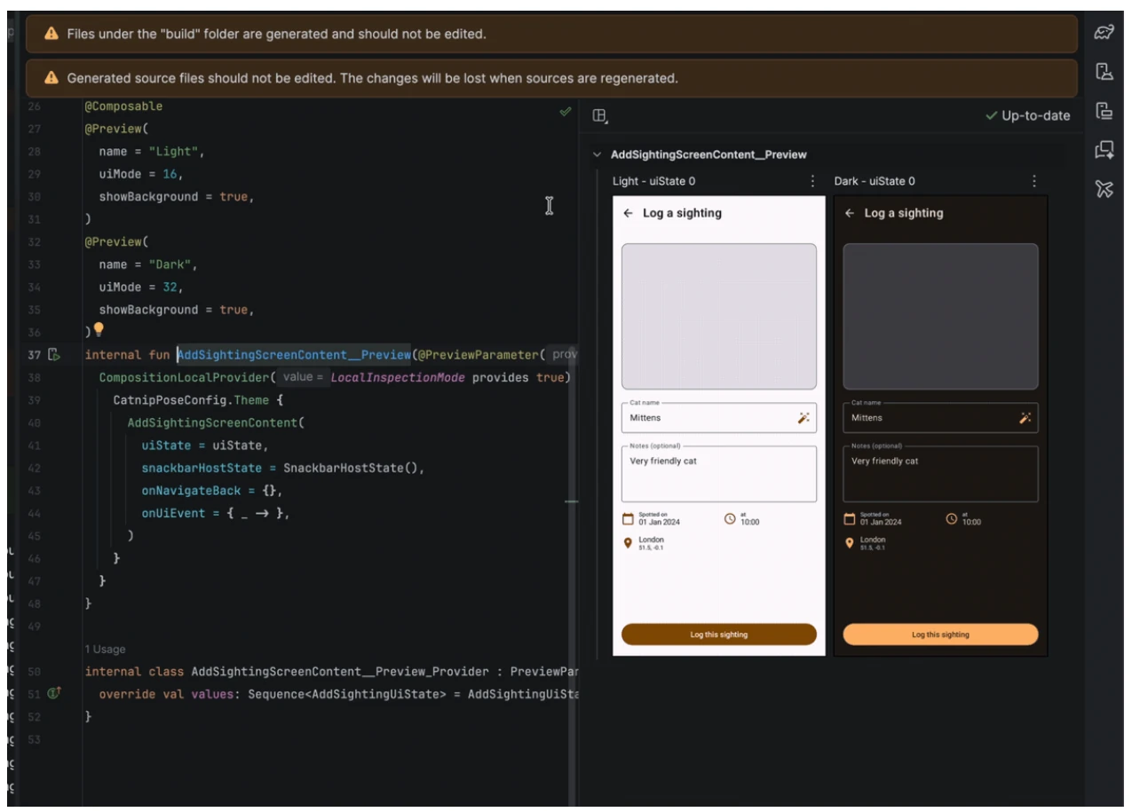The image size is (1132, 812).
Task: Click the warning icon in the generated sources banner
Action: (51, 78)
